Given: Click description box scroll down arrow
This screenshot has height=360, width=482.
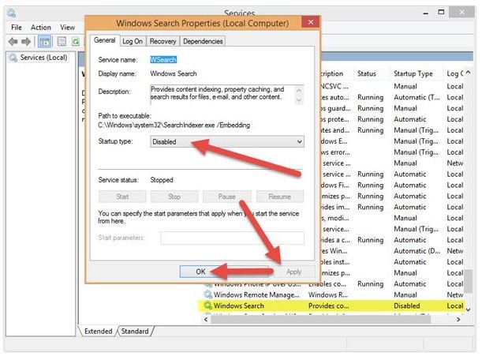Looking at the screenshot, I should (299, 100).
